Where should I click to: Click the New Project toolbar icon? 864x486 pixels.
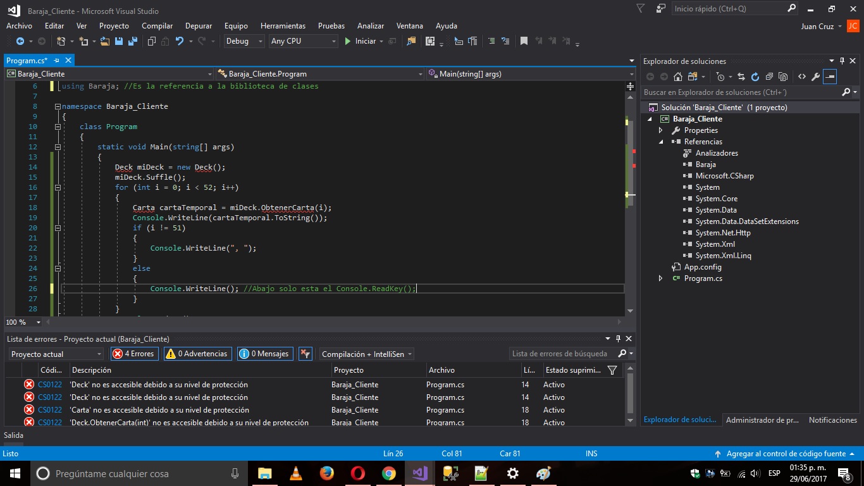point(61,41)
